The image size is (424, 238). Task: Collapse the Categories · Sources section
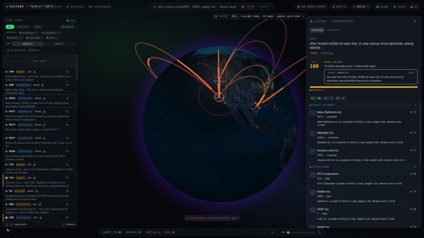click(x=72, y=51)
